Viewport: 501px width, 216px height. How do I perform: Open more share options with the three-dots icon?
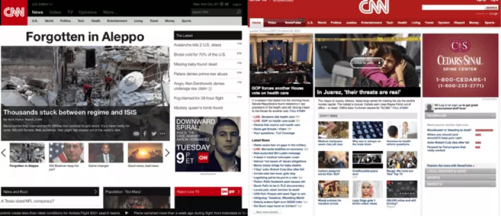pyautogui.click(x=163, y=134)
